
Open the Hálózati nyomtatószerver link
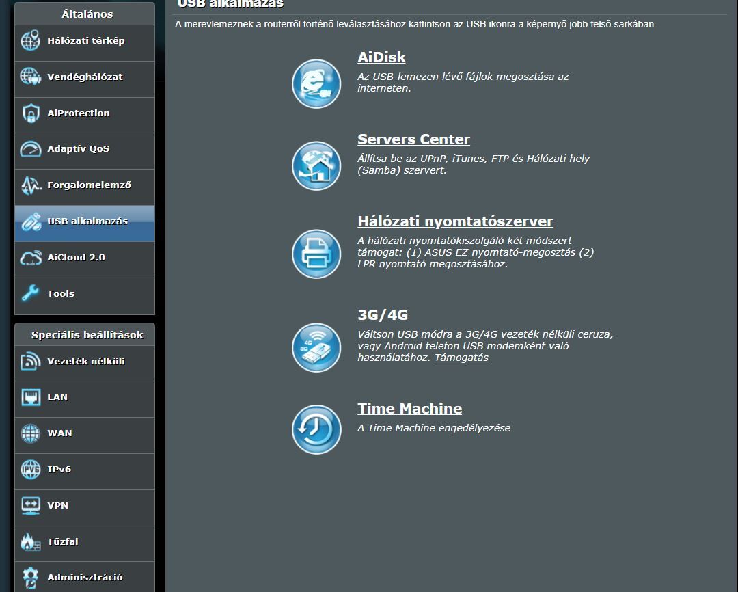point(455,221)
